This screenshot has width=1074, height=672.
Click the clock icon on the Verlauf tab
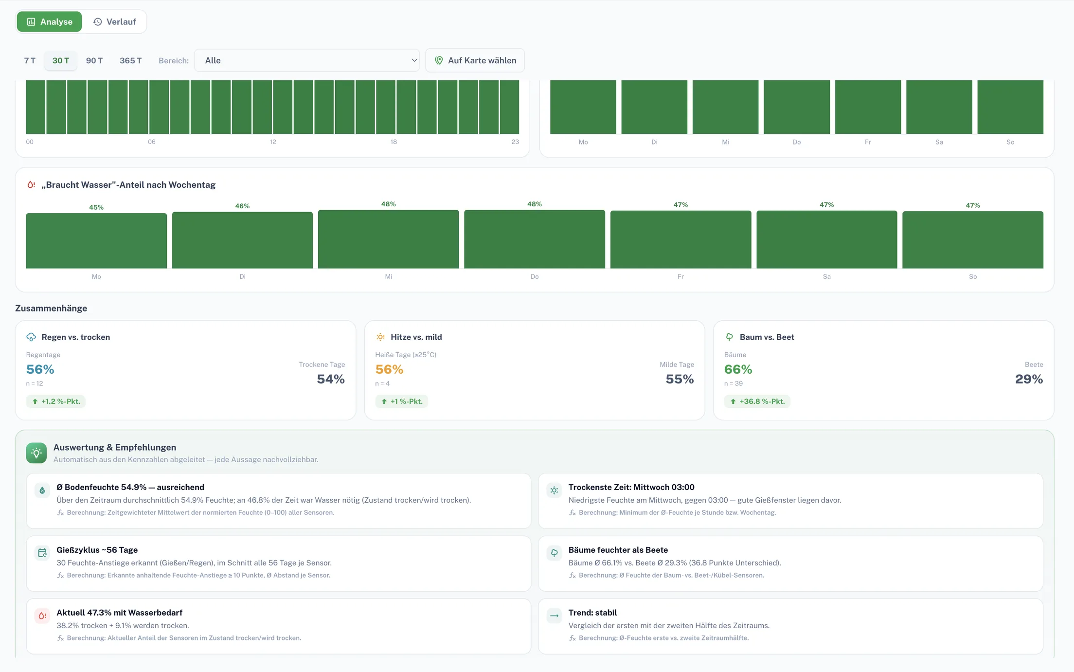click(97, 22)
